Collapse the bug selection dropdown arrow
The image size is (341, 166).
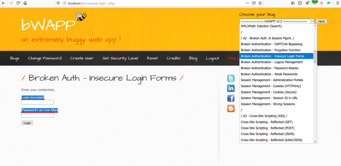[x=312, y=21]
